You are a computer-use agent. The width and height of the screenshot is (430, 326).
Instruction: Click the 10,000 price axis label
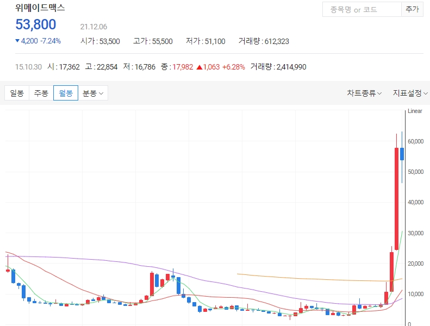click(x=416, y=294)
